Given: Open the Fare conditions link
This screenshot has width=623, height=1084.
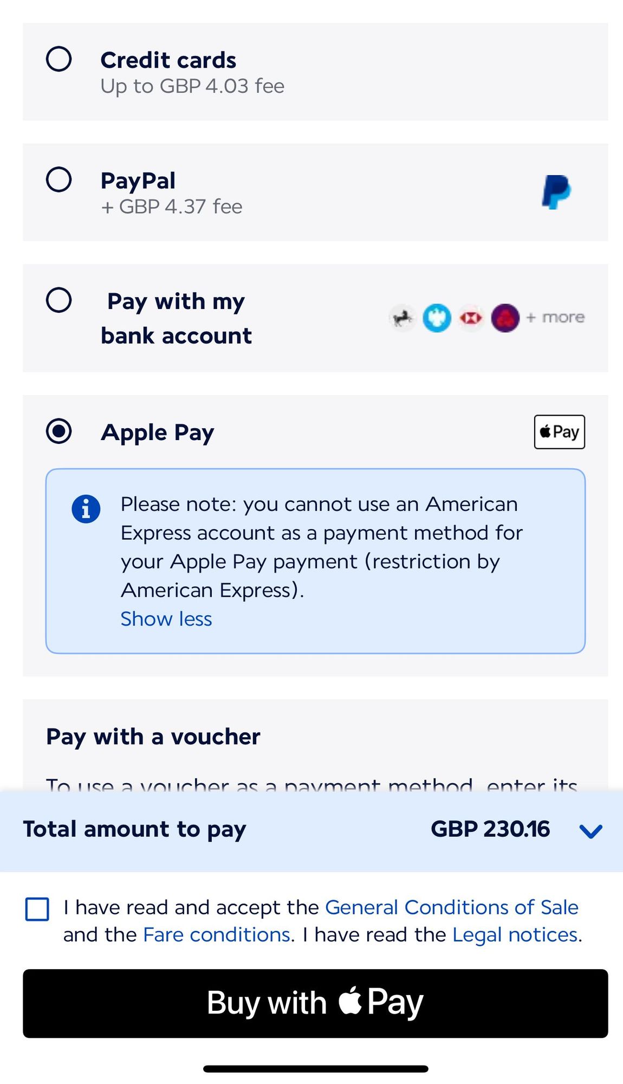Looking at the screenshot, I should pyautogui.click(x=217, y=935).
